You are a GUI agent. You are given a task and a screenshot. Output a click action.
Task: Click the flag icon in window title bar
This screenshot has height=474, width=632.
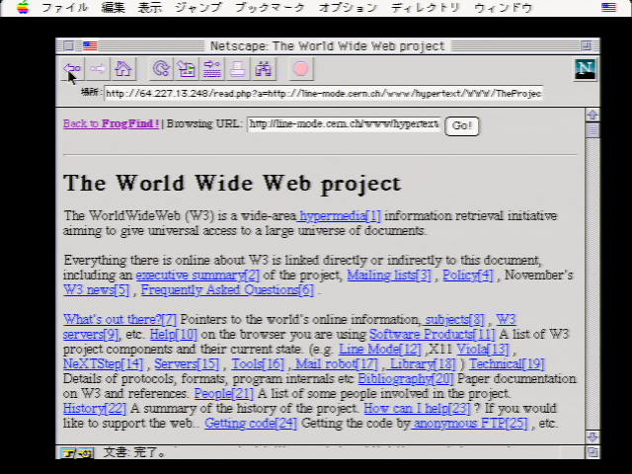tap(90, 46)
